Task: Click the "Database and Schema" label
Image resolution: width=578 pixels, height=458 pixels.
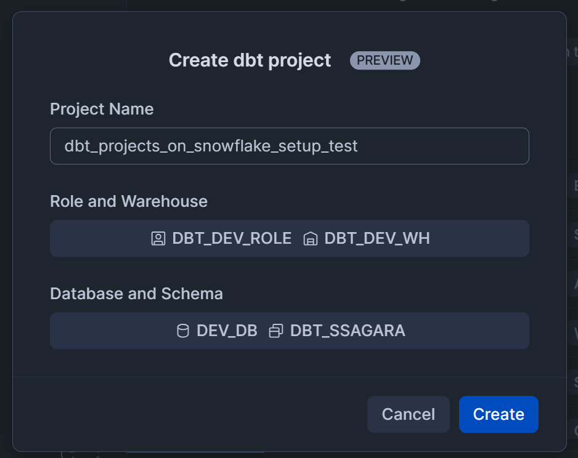Action: [x=136, y=294]
